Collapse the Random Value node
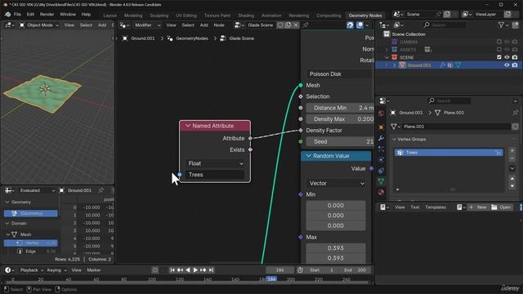The width and height of the screenshot is (523, 294). pyautogui.click(x=309, y=156)
